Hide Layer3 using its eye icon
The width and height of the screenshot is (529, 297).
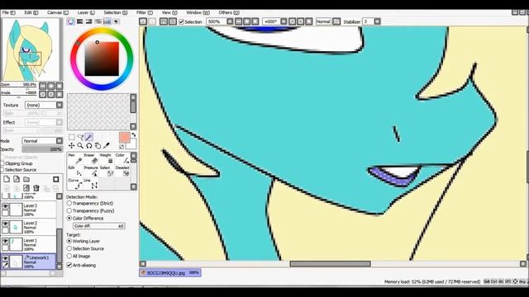point(6,206)
